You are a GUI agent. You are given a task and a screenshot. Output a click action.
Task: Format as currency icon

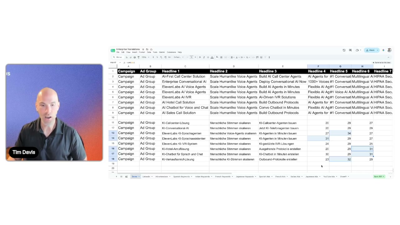point(153,57)
